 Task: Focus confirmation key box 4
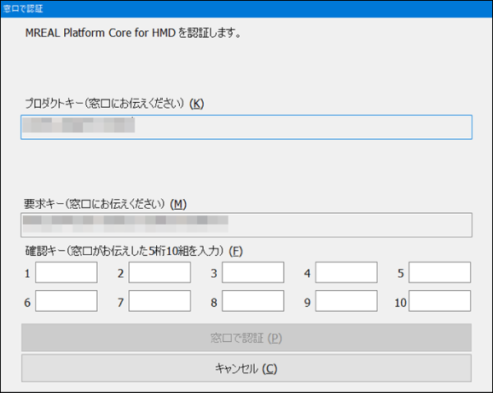click(x=346, y=272)
